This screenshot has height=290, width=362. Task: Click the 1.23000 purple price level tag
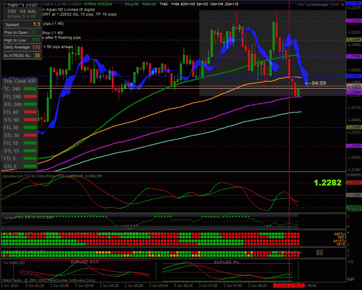point(354,56)
